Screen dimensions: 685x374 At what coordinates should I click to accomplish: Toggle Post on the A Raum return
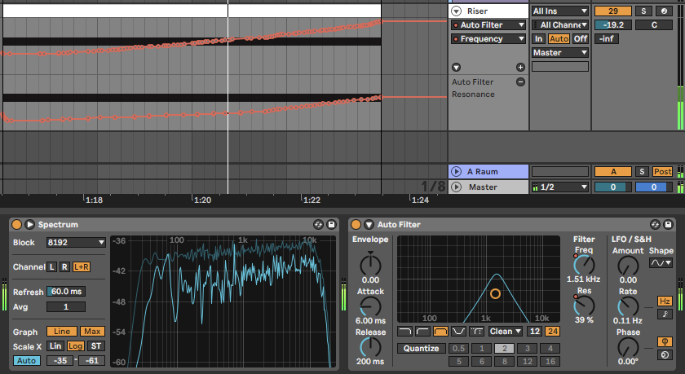tap(662, 171)
